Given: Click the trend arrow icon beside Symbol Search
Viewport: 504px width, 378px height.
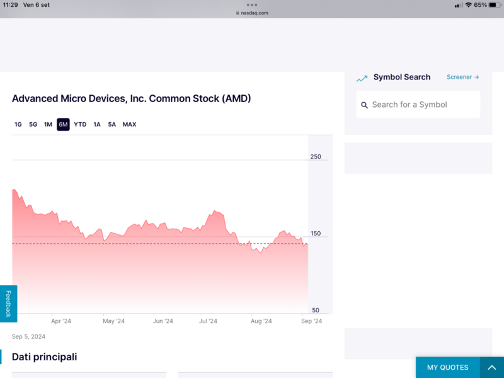Looking at the screenshot, I should [362, 78].
